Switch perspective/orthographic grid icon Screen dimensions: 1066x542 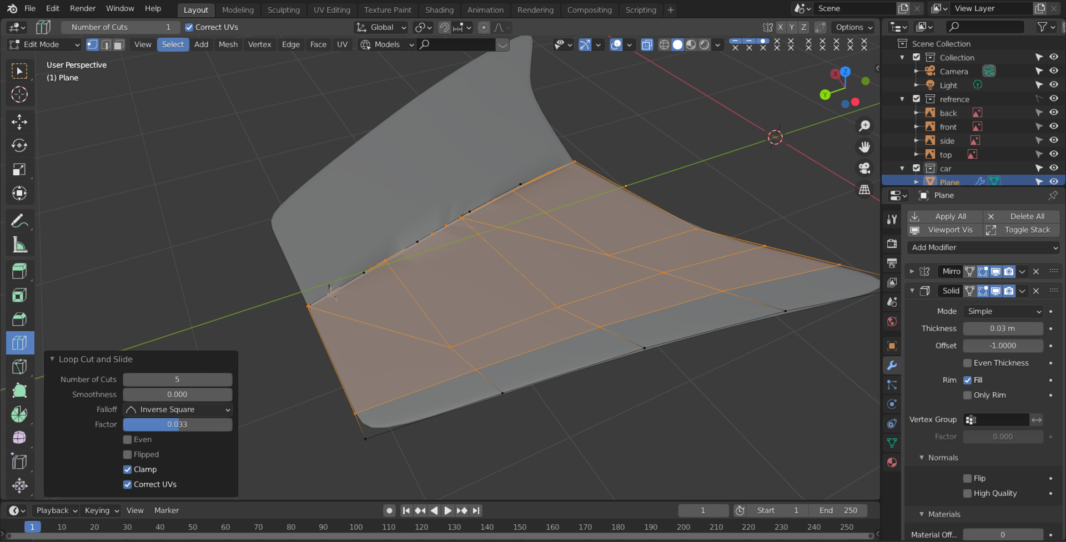864,189
